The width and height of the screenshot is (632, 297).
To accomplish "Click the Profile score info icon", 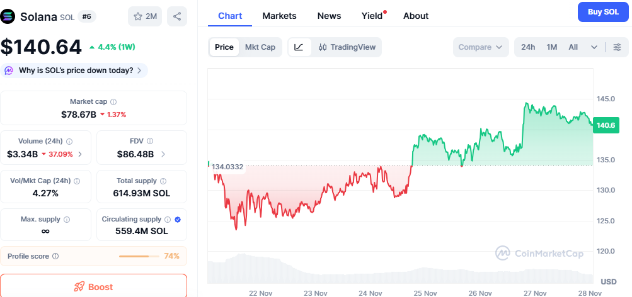I will [55, 256].
